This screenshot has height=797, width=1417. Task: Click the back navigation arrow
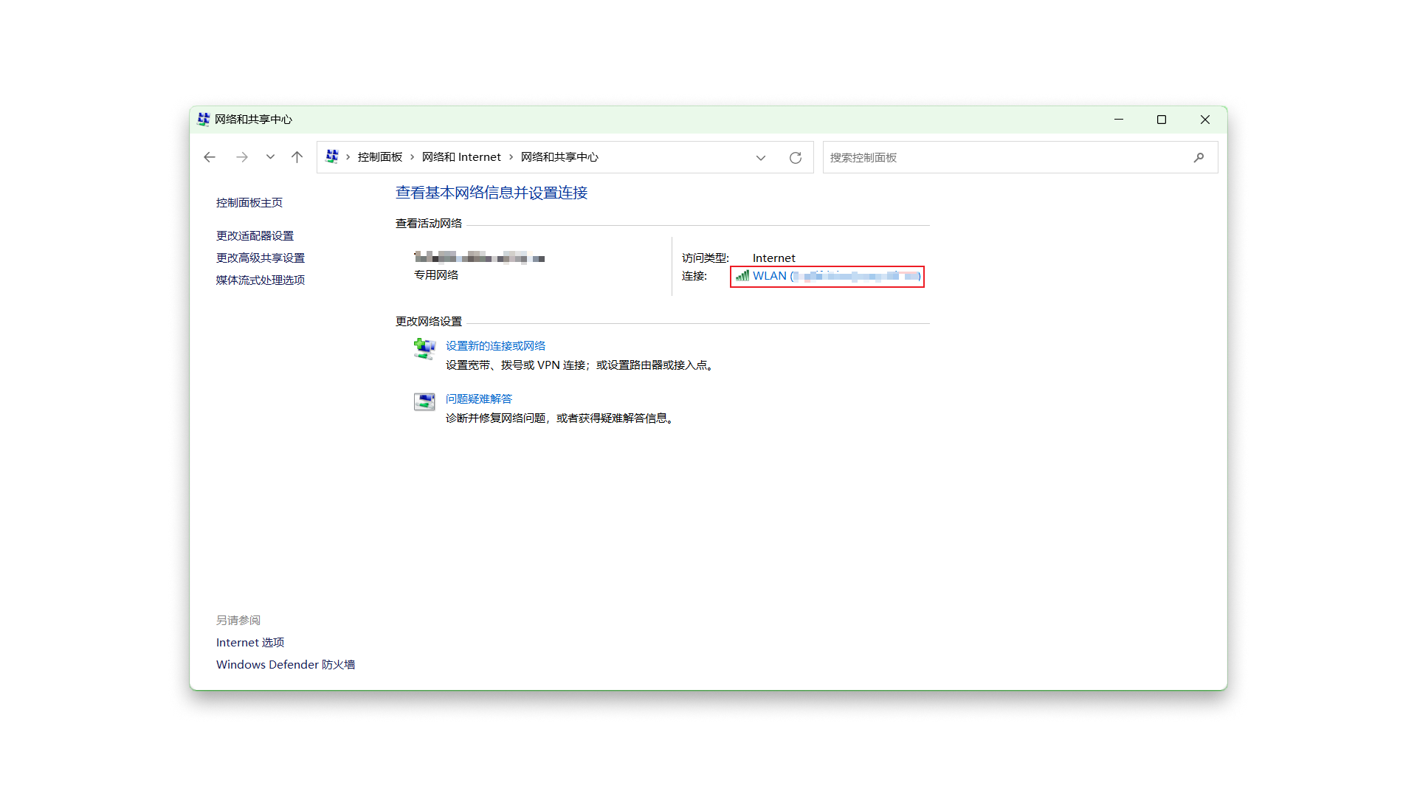pyautogui.click(x=210, y=157)
